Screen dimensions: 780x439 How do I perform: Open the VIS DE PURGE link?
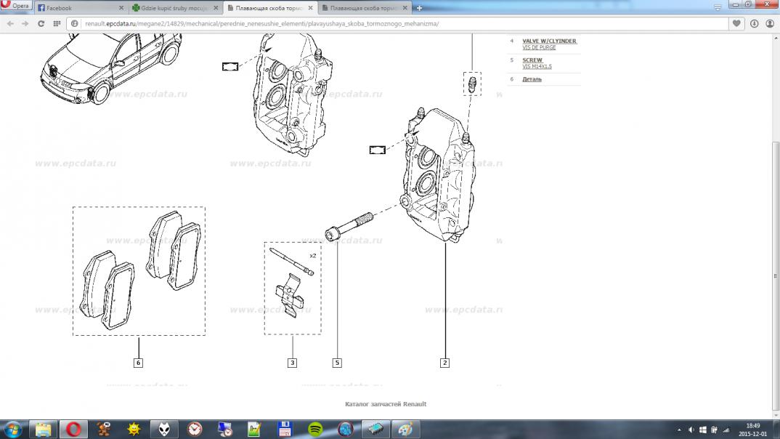click(x=539, y=47)
